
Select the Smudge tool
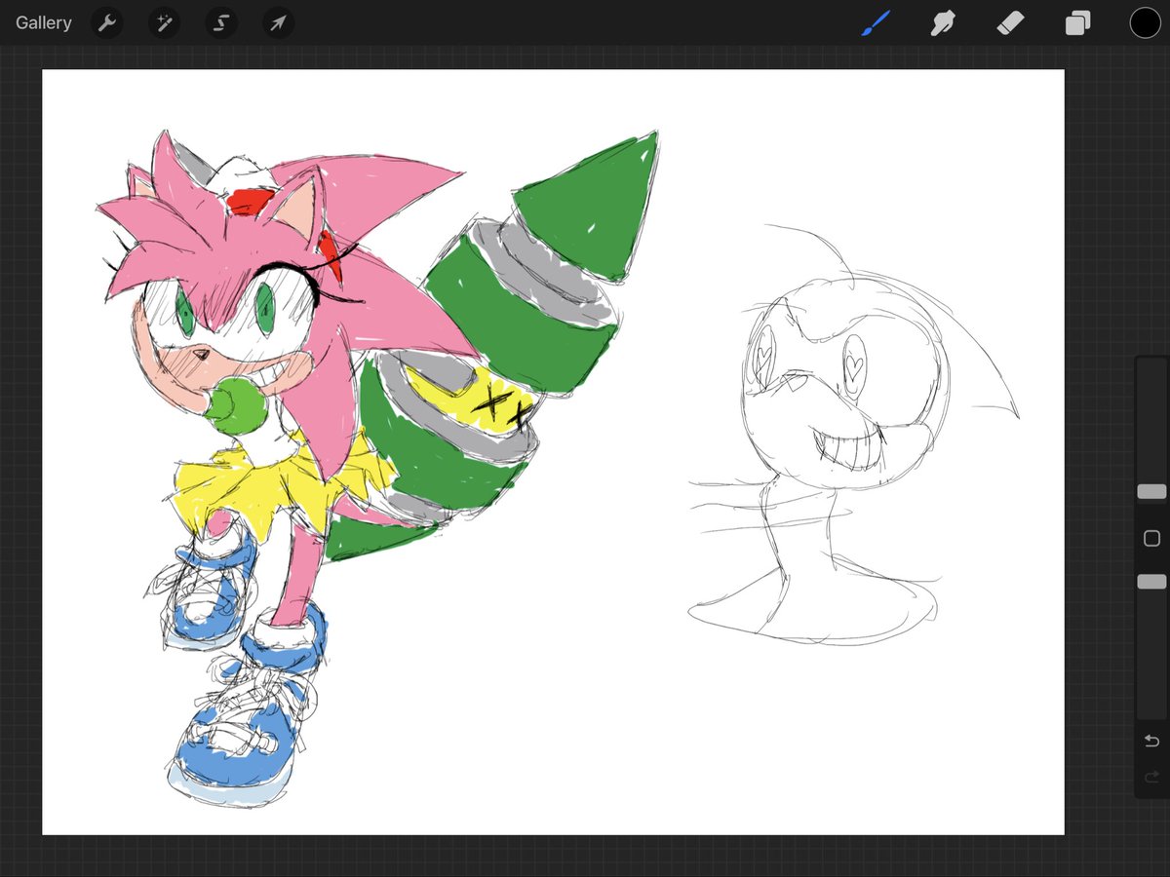(943, 22)
